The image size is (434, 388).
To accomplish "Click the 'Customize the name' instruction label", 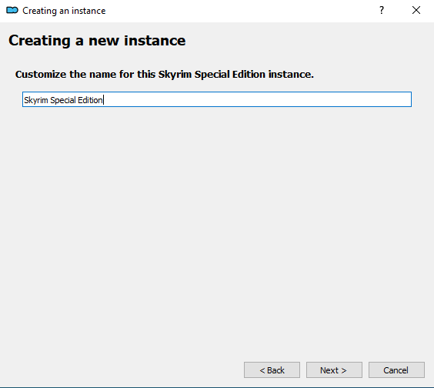I will (x=165, y=75).
